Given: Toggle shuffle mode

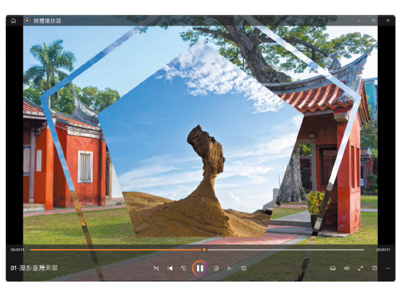Looking at the screenshot, I should 156,268.
